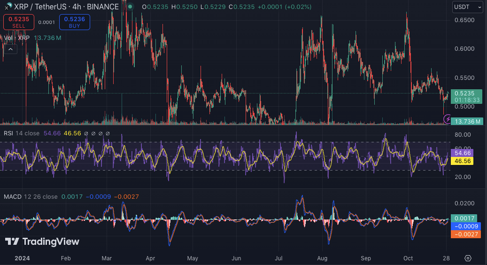Screen dimensions: 487x265
Task: Click the H0.5250 high price value
Action: [185, 7]
